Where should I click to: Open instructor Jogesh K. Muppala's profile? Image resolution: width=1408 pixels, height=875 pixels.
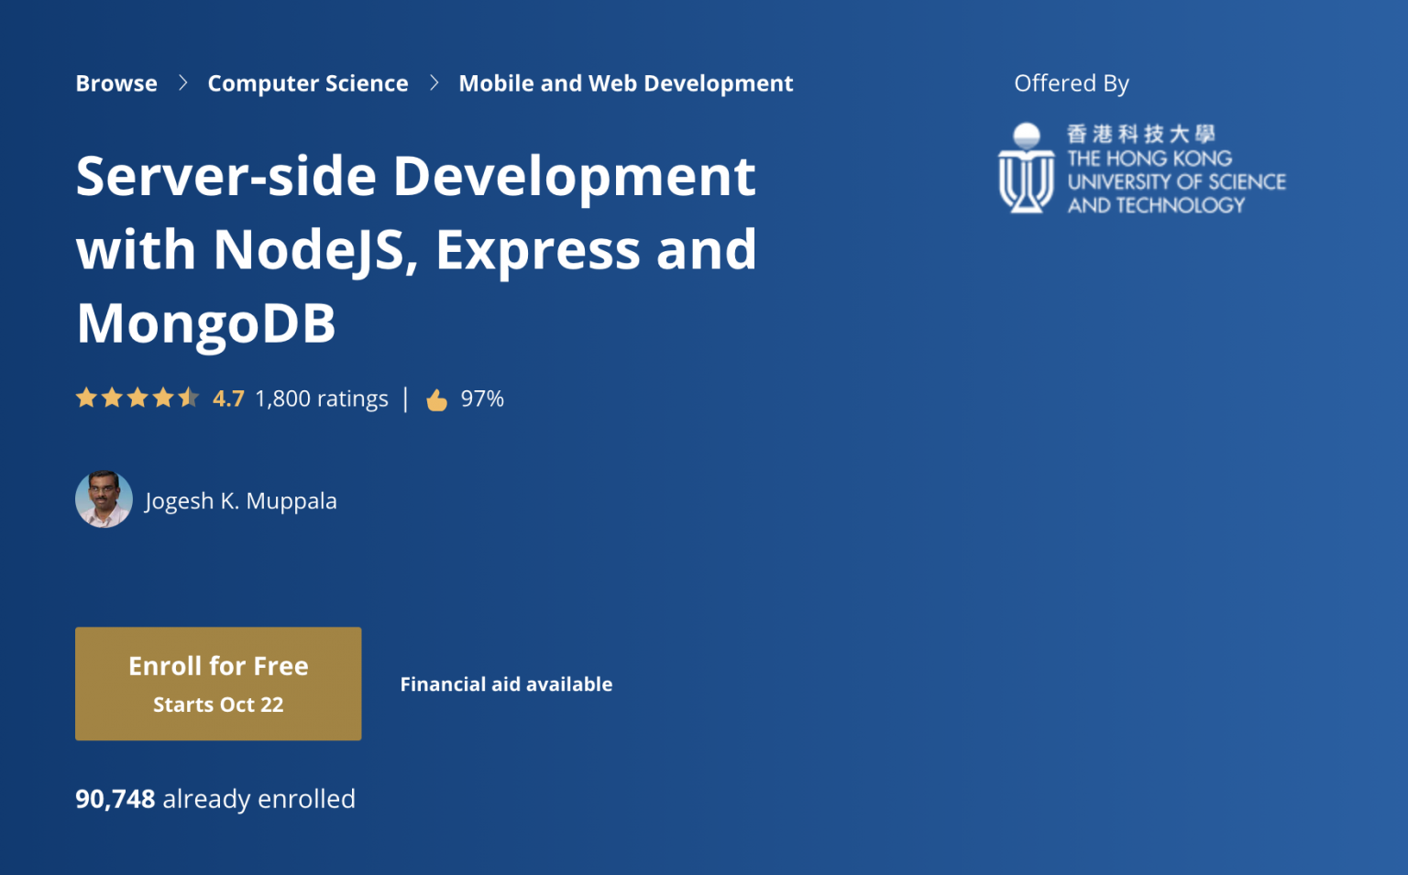pos(241,501)
